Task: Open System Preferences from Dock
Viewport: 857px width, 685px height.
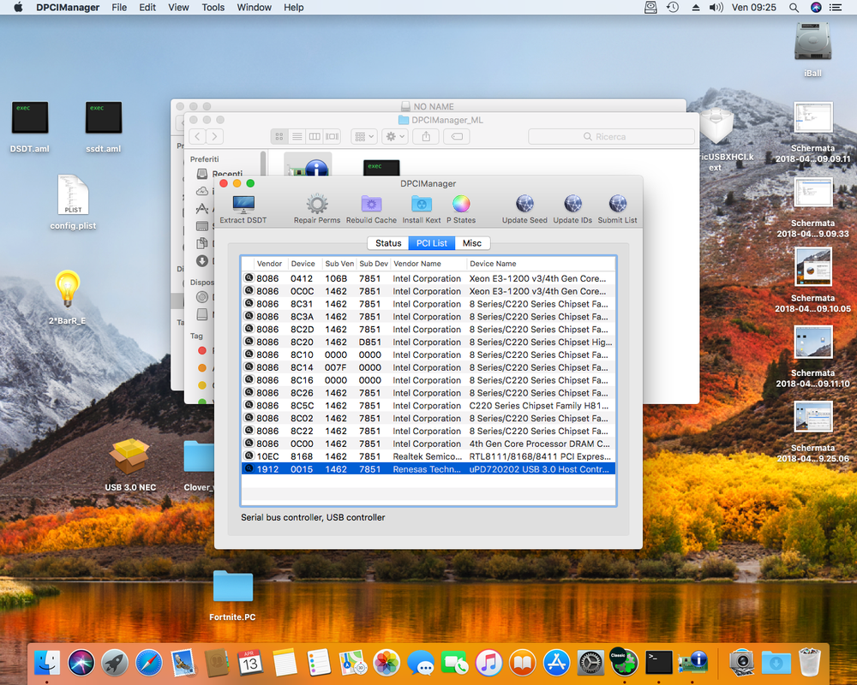Action: pos(590,663)
